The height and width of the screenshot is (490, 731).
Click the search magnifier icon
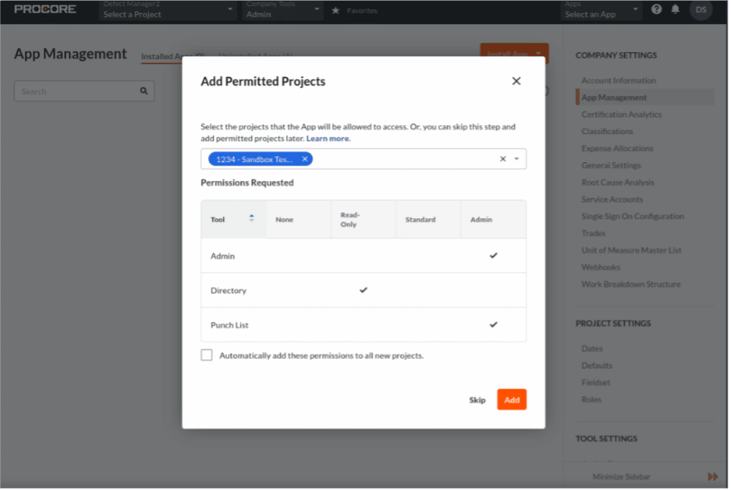pos(144,92)
